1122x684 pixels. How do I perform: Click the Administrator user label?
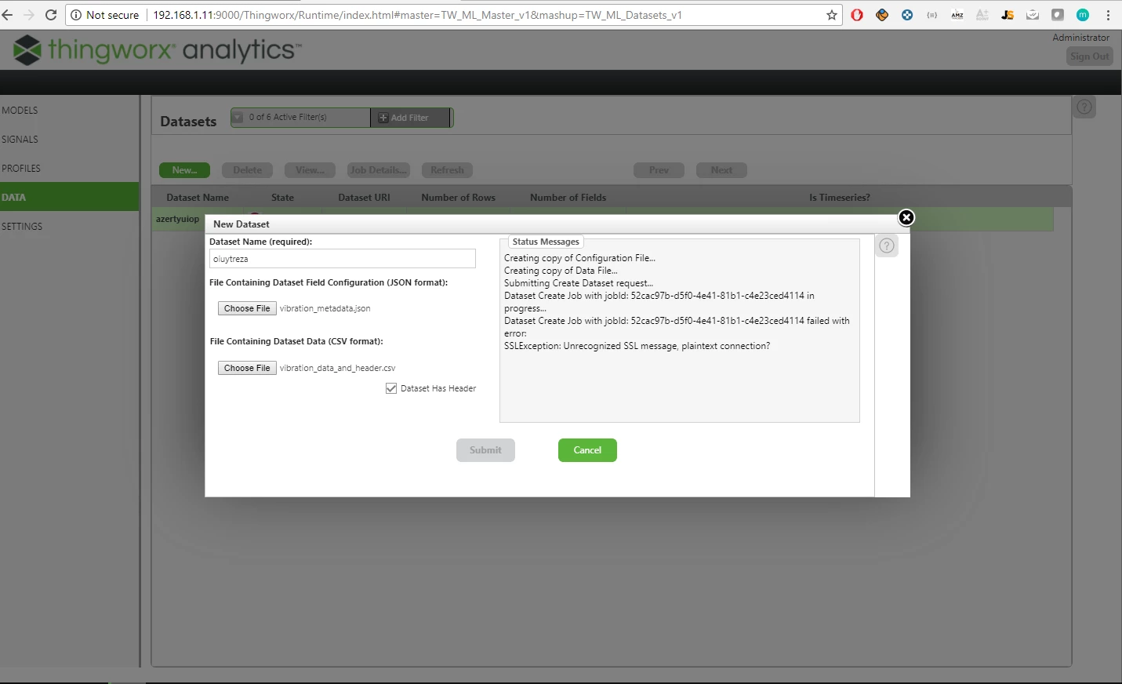click(1081, 38)
